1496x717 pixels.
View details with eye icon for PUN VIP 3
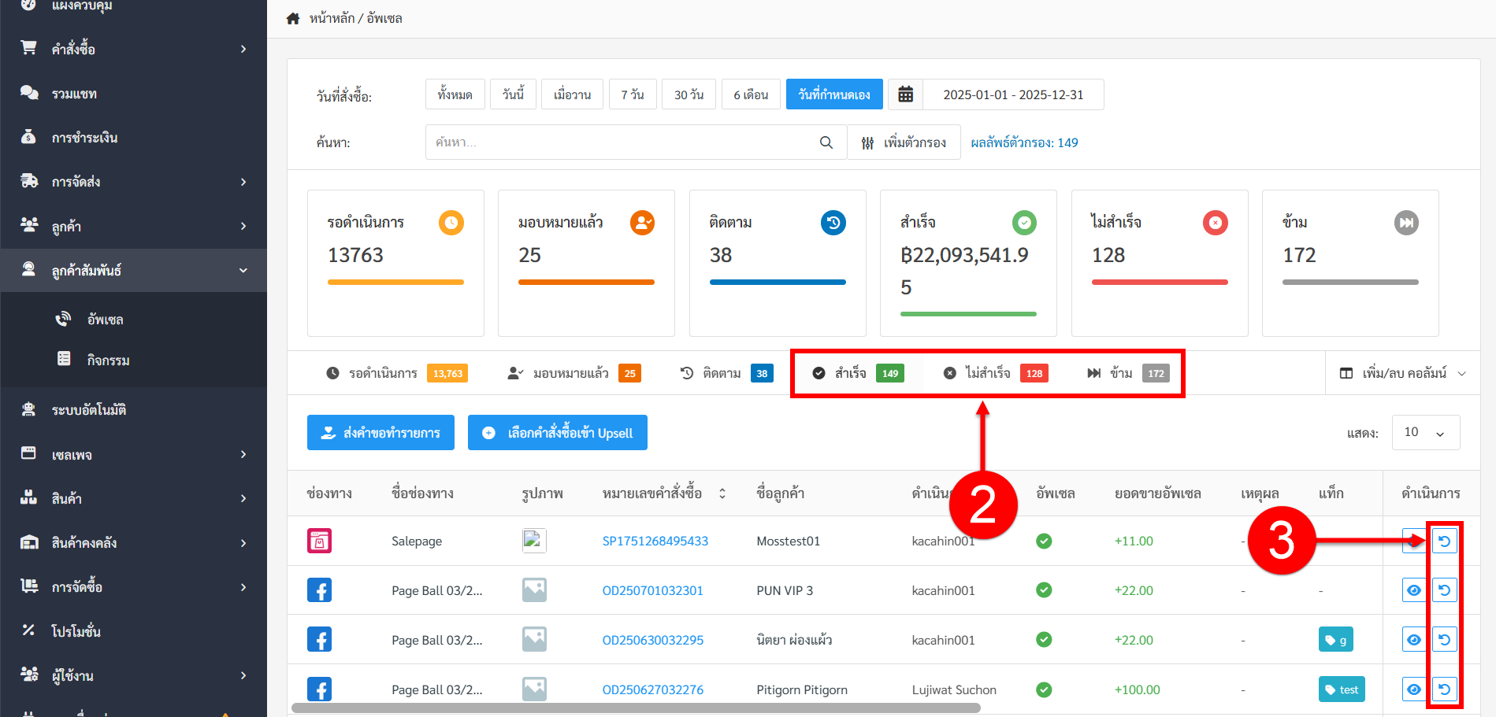(1413, 590)
